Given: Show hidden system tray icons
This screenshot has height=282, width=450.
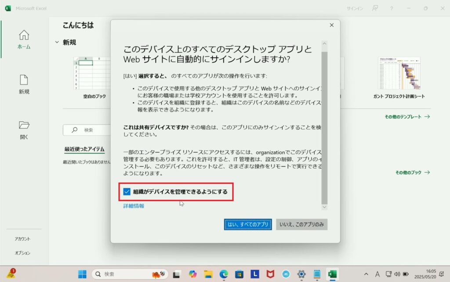Looking at the screenshot, I should [366, 274].
